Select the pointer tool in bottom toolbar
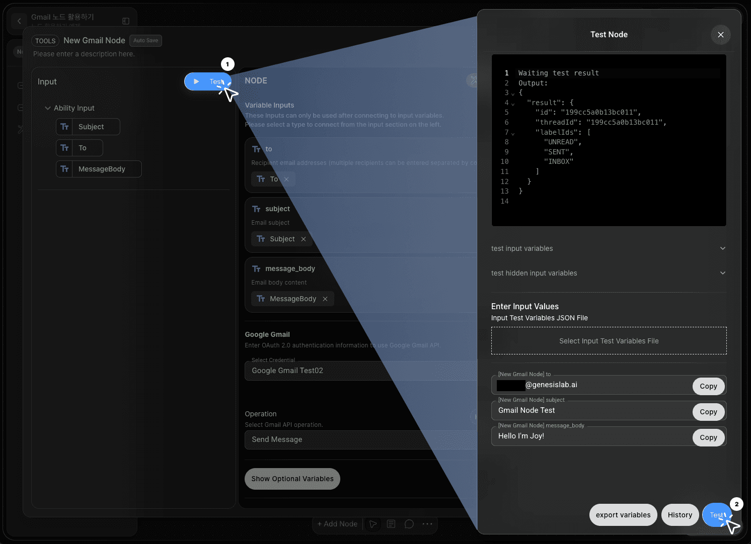 tap(373, 524)
